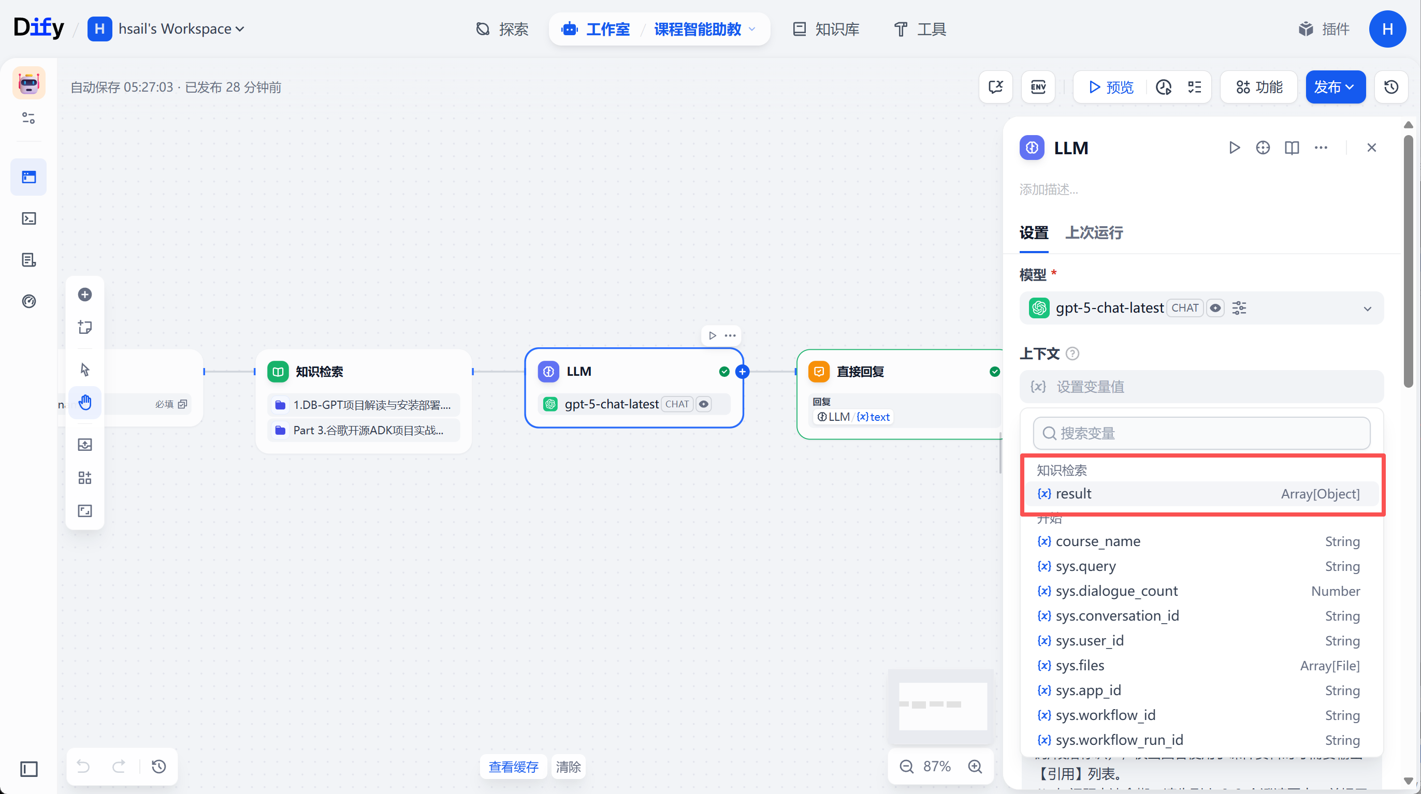Open the more options menu in LLM panel
1421x794 pixels.
1321,148
